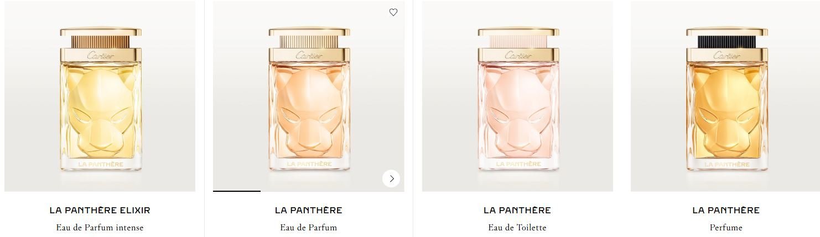This screenshot has width=820, height=237.
Task: Show next image with the arrow button
Action: click(x=391, y=178)
